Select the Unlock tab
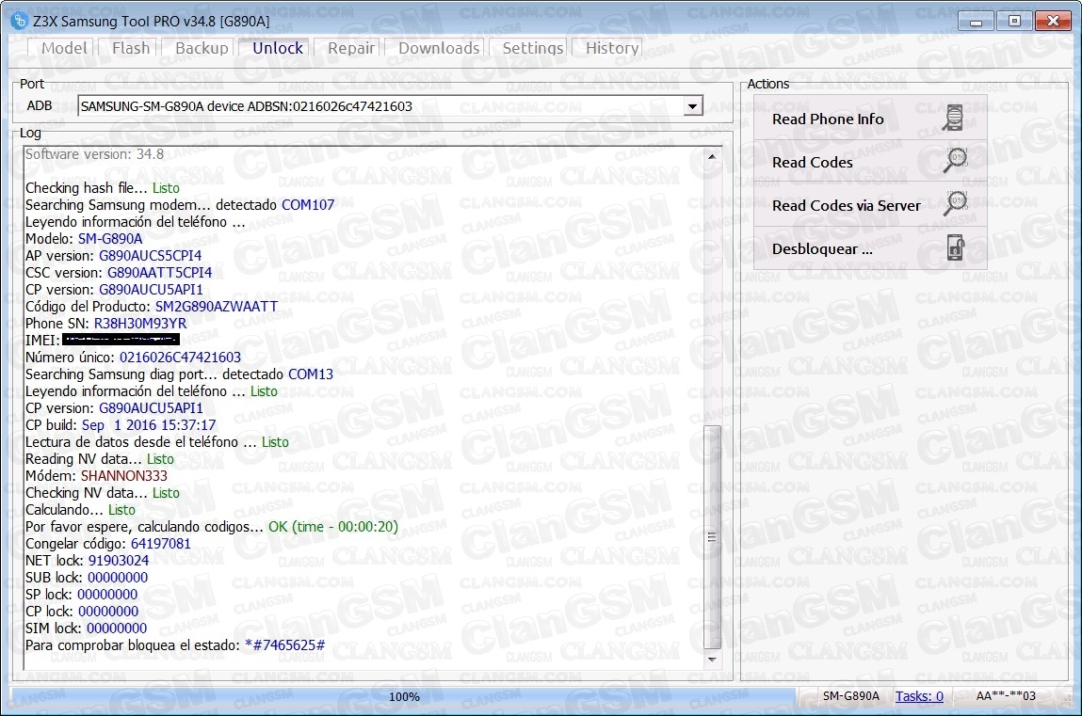The width and height of the screenshot is (1082, 716). point(278,48)
